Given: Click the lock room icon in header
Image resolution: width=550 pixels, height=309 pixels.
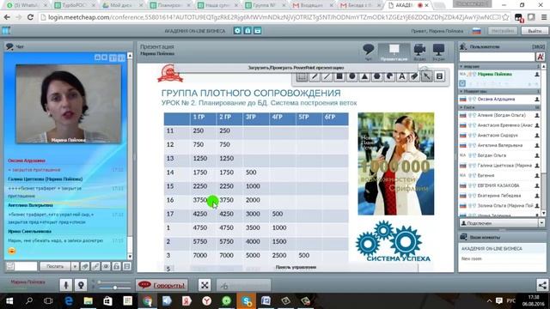Looking at the screenshot, I should coord(247,31).
